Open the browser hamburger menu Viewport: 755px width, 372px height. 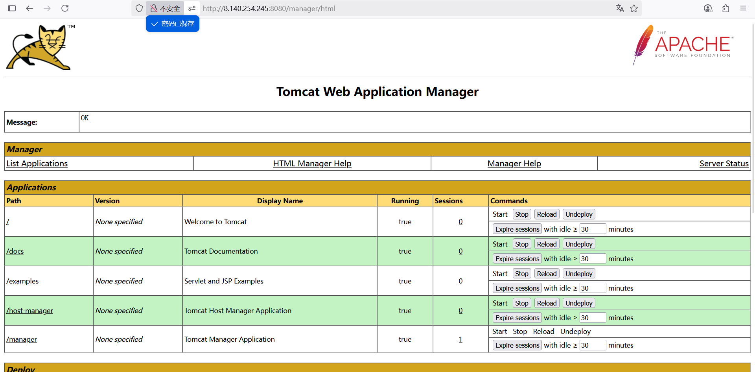point(743,8)
